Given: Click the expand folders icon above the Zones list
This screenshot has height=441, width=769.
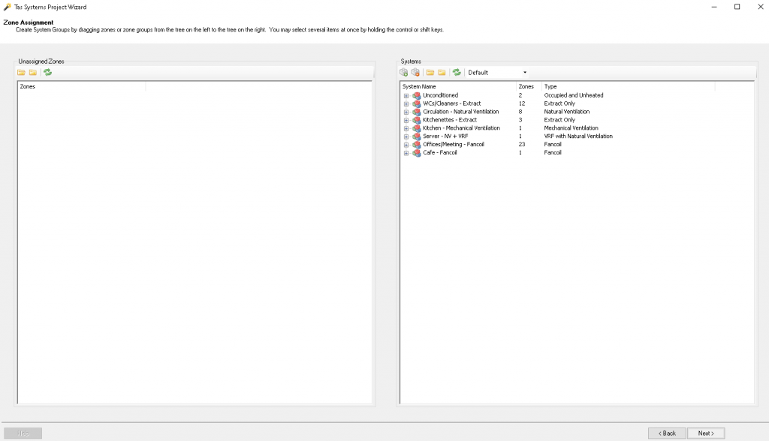Looking at the screenshot, I should point(21,72).
